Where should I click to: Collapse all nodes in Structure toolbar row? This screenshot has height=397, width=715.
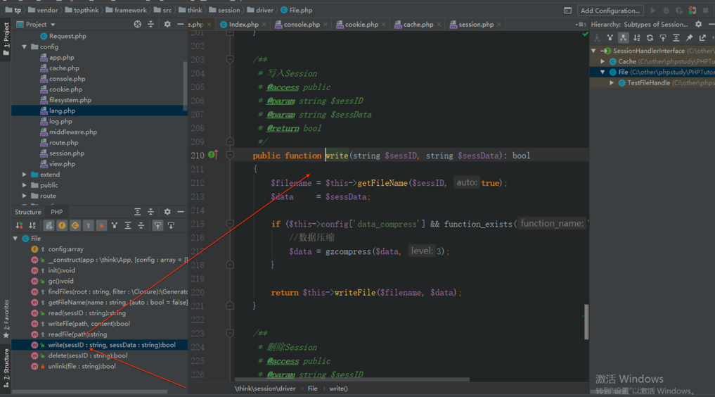click(x=141, y=225)
